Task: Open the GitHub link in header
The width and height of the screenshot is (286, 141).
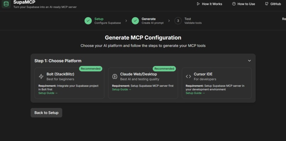Action: point(273,4)
